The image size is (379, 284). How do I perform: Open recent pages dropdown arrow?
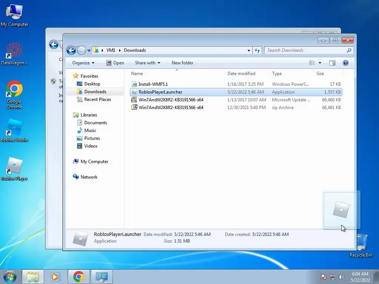coord(89,50)
